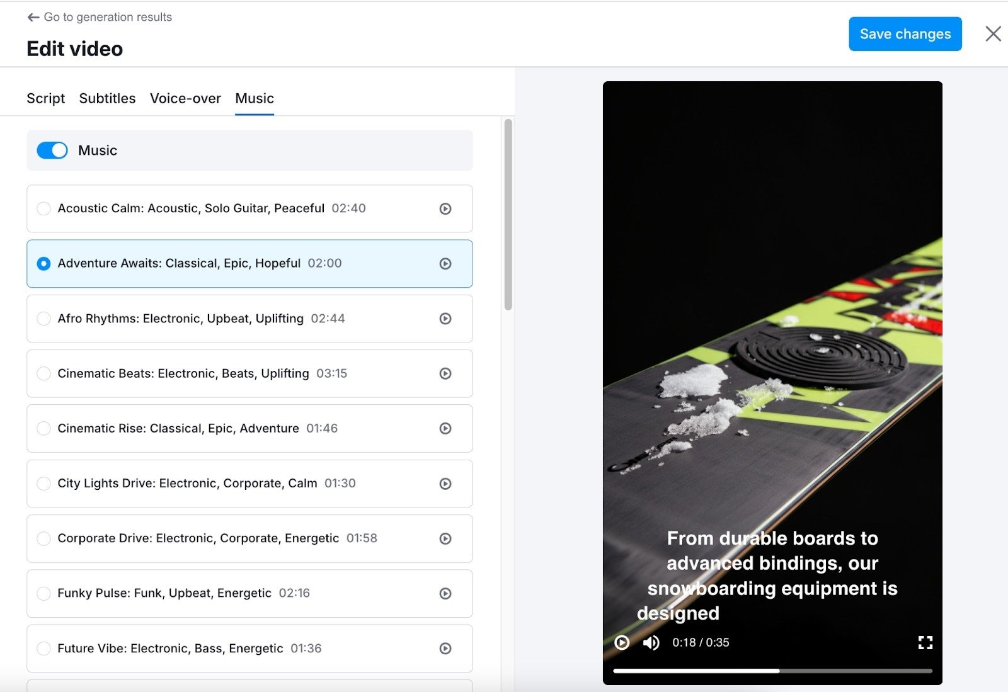Preview the Cinematic Beats track
Viewport: 1008px width, 692px height.
[x=446, y=373]
